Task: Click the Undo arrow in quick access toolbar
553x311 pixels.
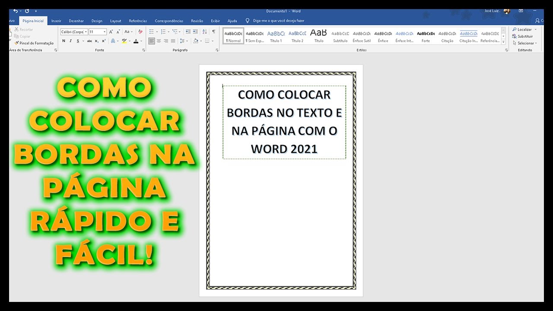Action: (x=16, y=11)
